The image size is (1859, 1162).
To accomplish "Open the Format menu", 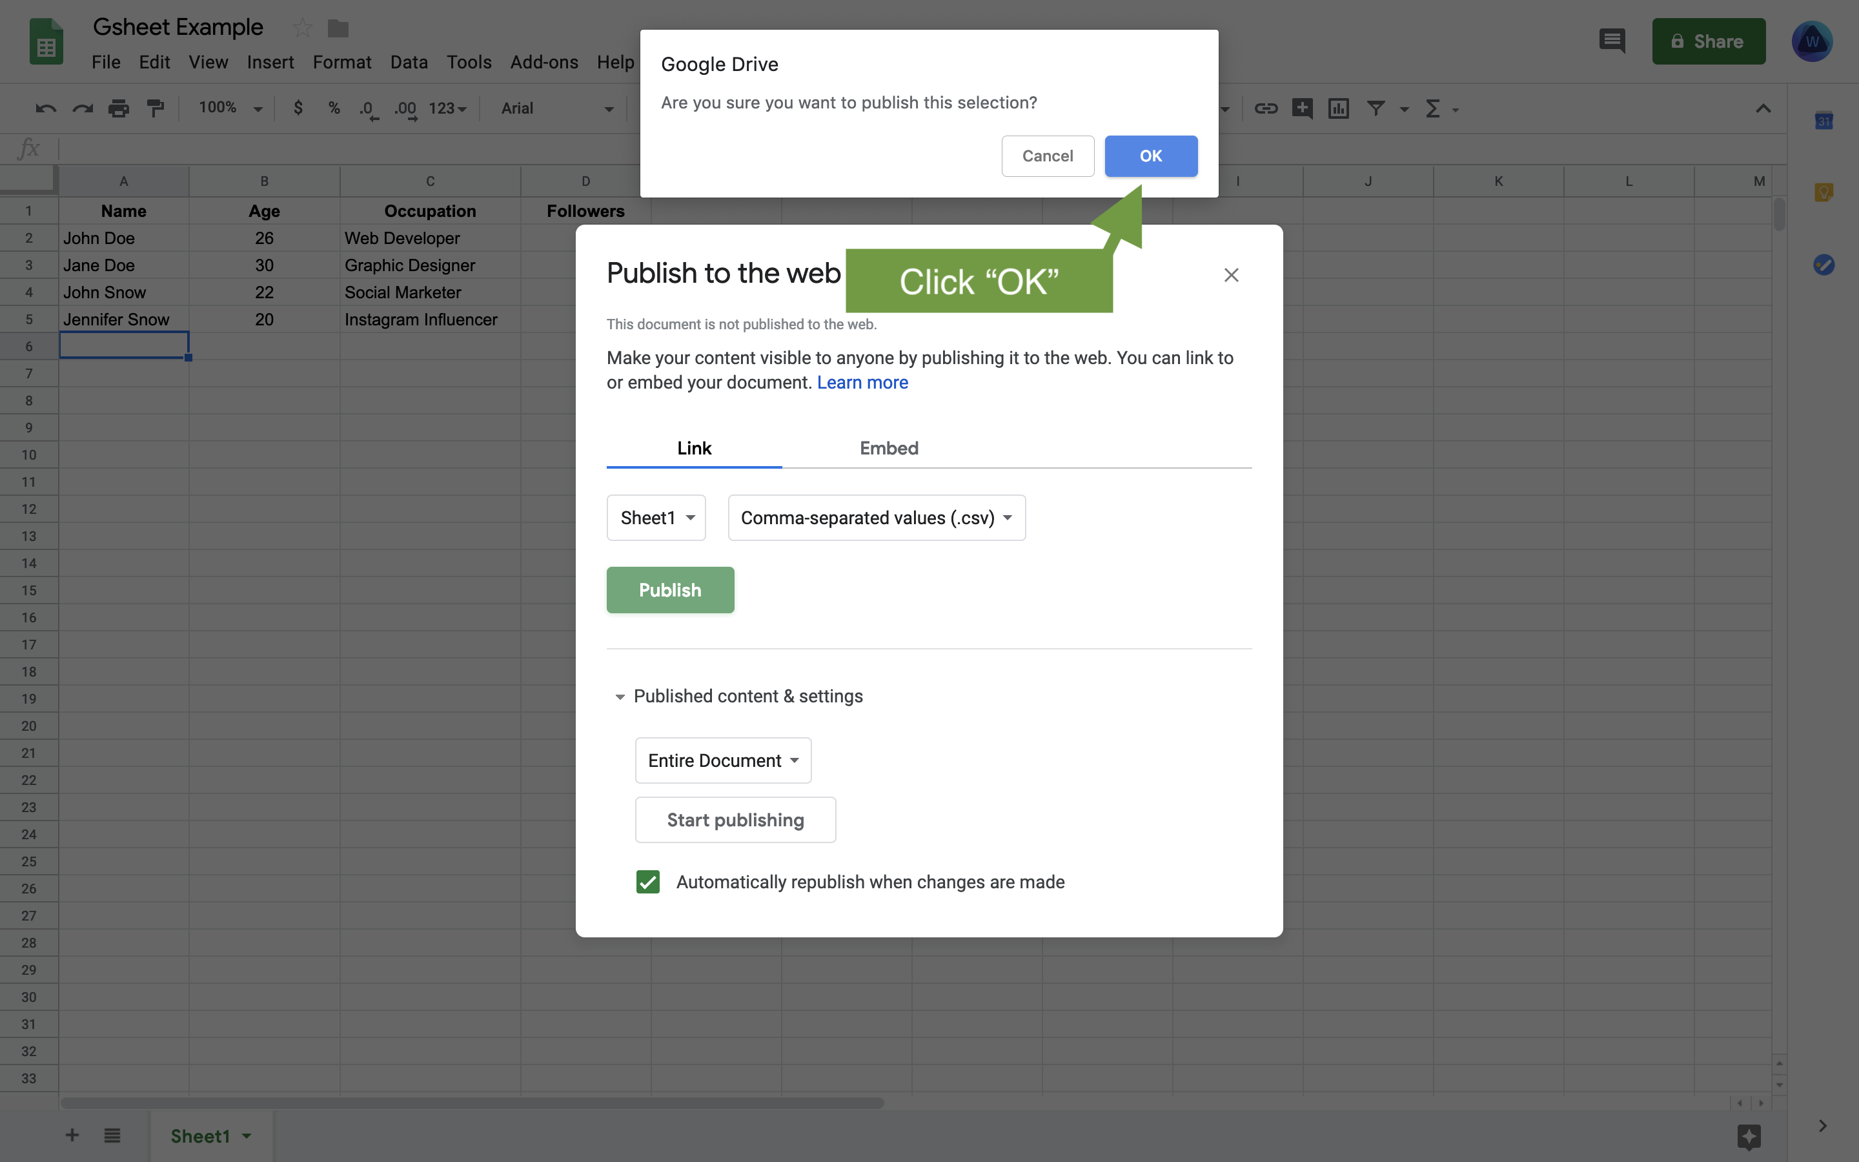I will tap(342, 62).
